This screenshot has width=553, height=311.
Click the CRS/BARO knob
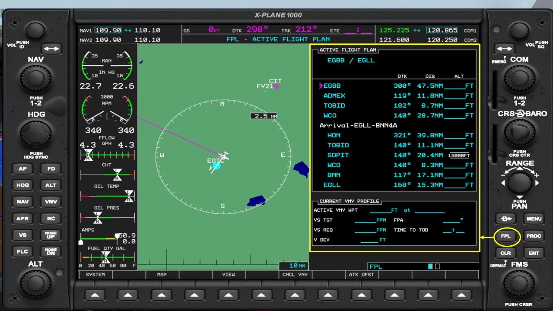(x=520, y=133)
